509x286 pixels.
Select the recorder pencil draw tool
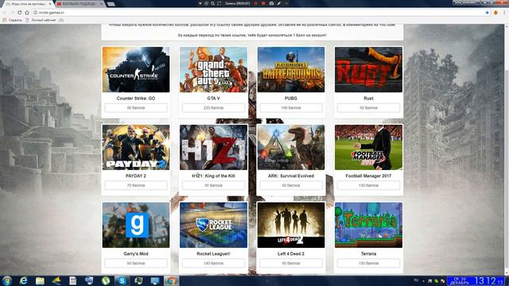(x=279, y=3)
